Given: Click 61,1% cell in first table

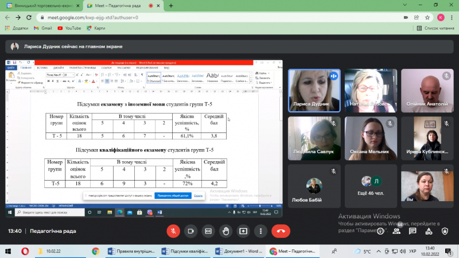Looking at the screenshot, I should click(187, 136).
